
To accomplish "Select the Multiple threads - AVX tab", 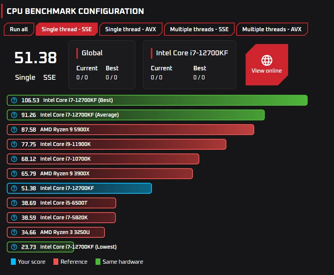I will coord(272,29).
